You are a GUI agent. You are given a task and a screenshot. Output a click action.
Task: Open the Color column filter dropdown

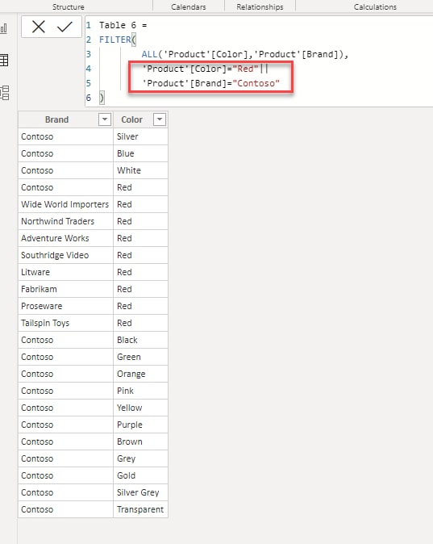160,119
